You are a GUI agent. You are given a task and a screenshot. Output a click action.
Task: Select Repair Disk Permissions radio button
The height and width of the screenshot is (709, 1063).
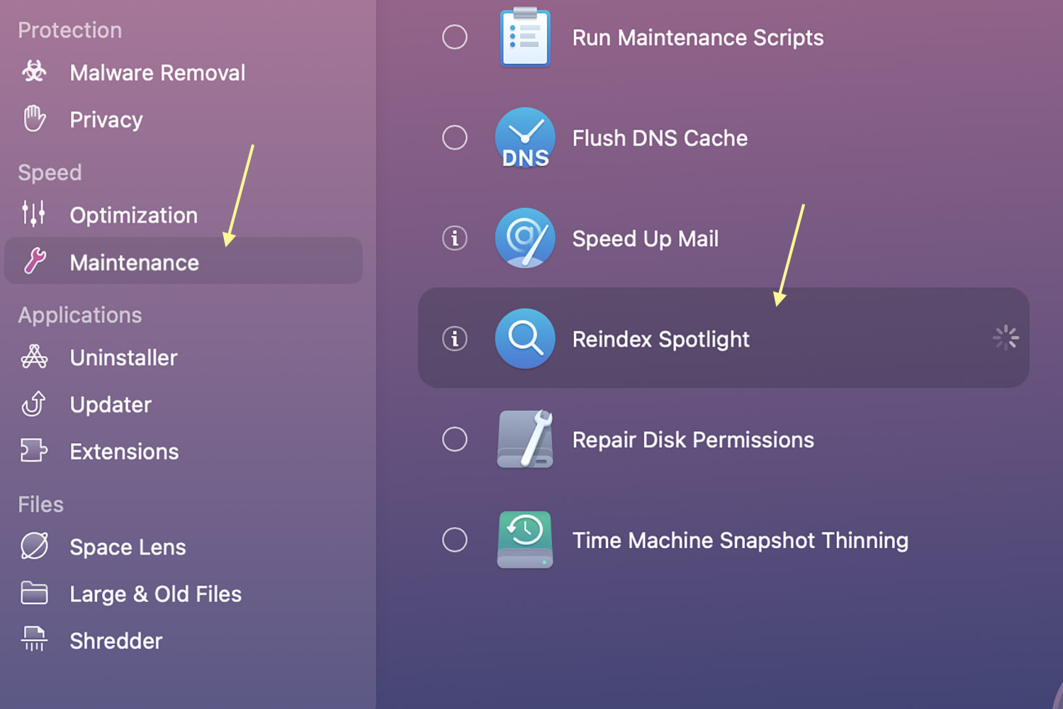455,440
